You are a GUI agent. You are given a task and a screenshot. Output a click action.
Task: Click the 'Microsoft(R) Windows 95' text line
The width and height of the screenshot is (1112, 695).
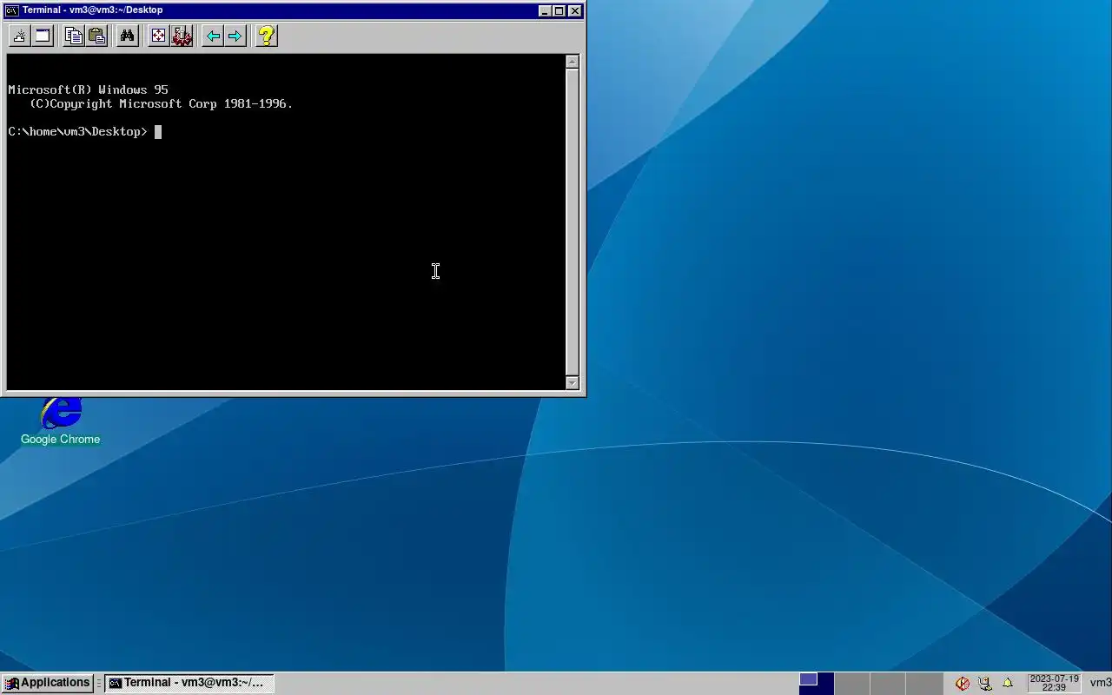[x=88, y=89]
